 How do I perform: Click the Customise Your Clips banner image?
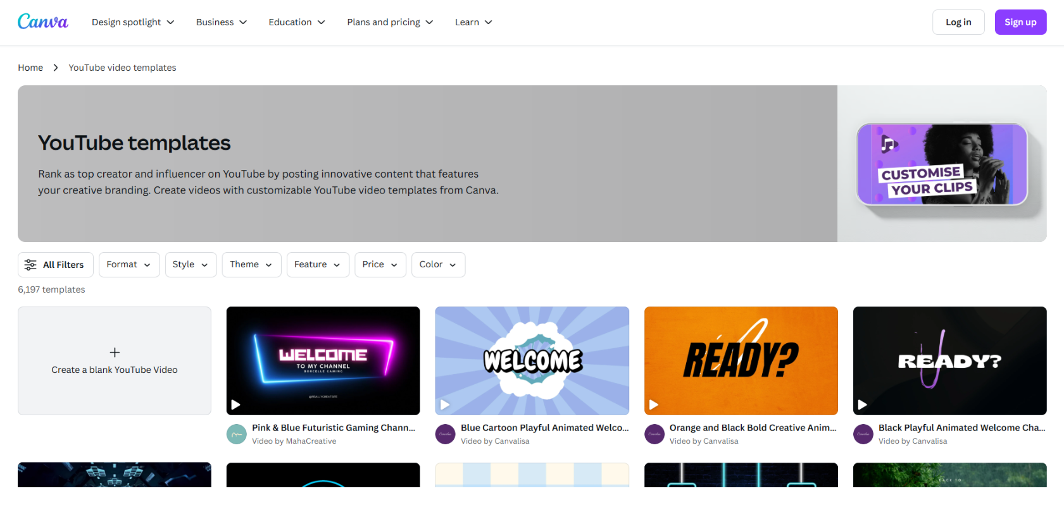[x=942, y=164]
